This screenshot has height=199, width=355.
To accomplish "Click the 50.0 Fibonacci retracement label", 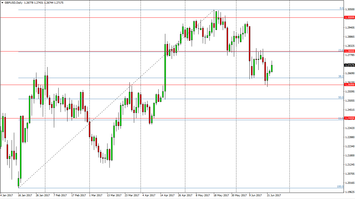I will point(341,97).
